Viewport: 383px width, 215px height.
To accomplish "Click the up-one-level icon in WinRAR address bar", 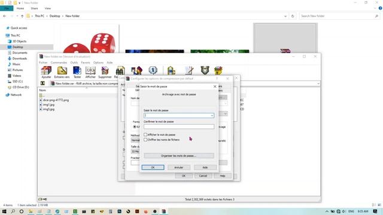I will 42,84.
